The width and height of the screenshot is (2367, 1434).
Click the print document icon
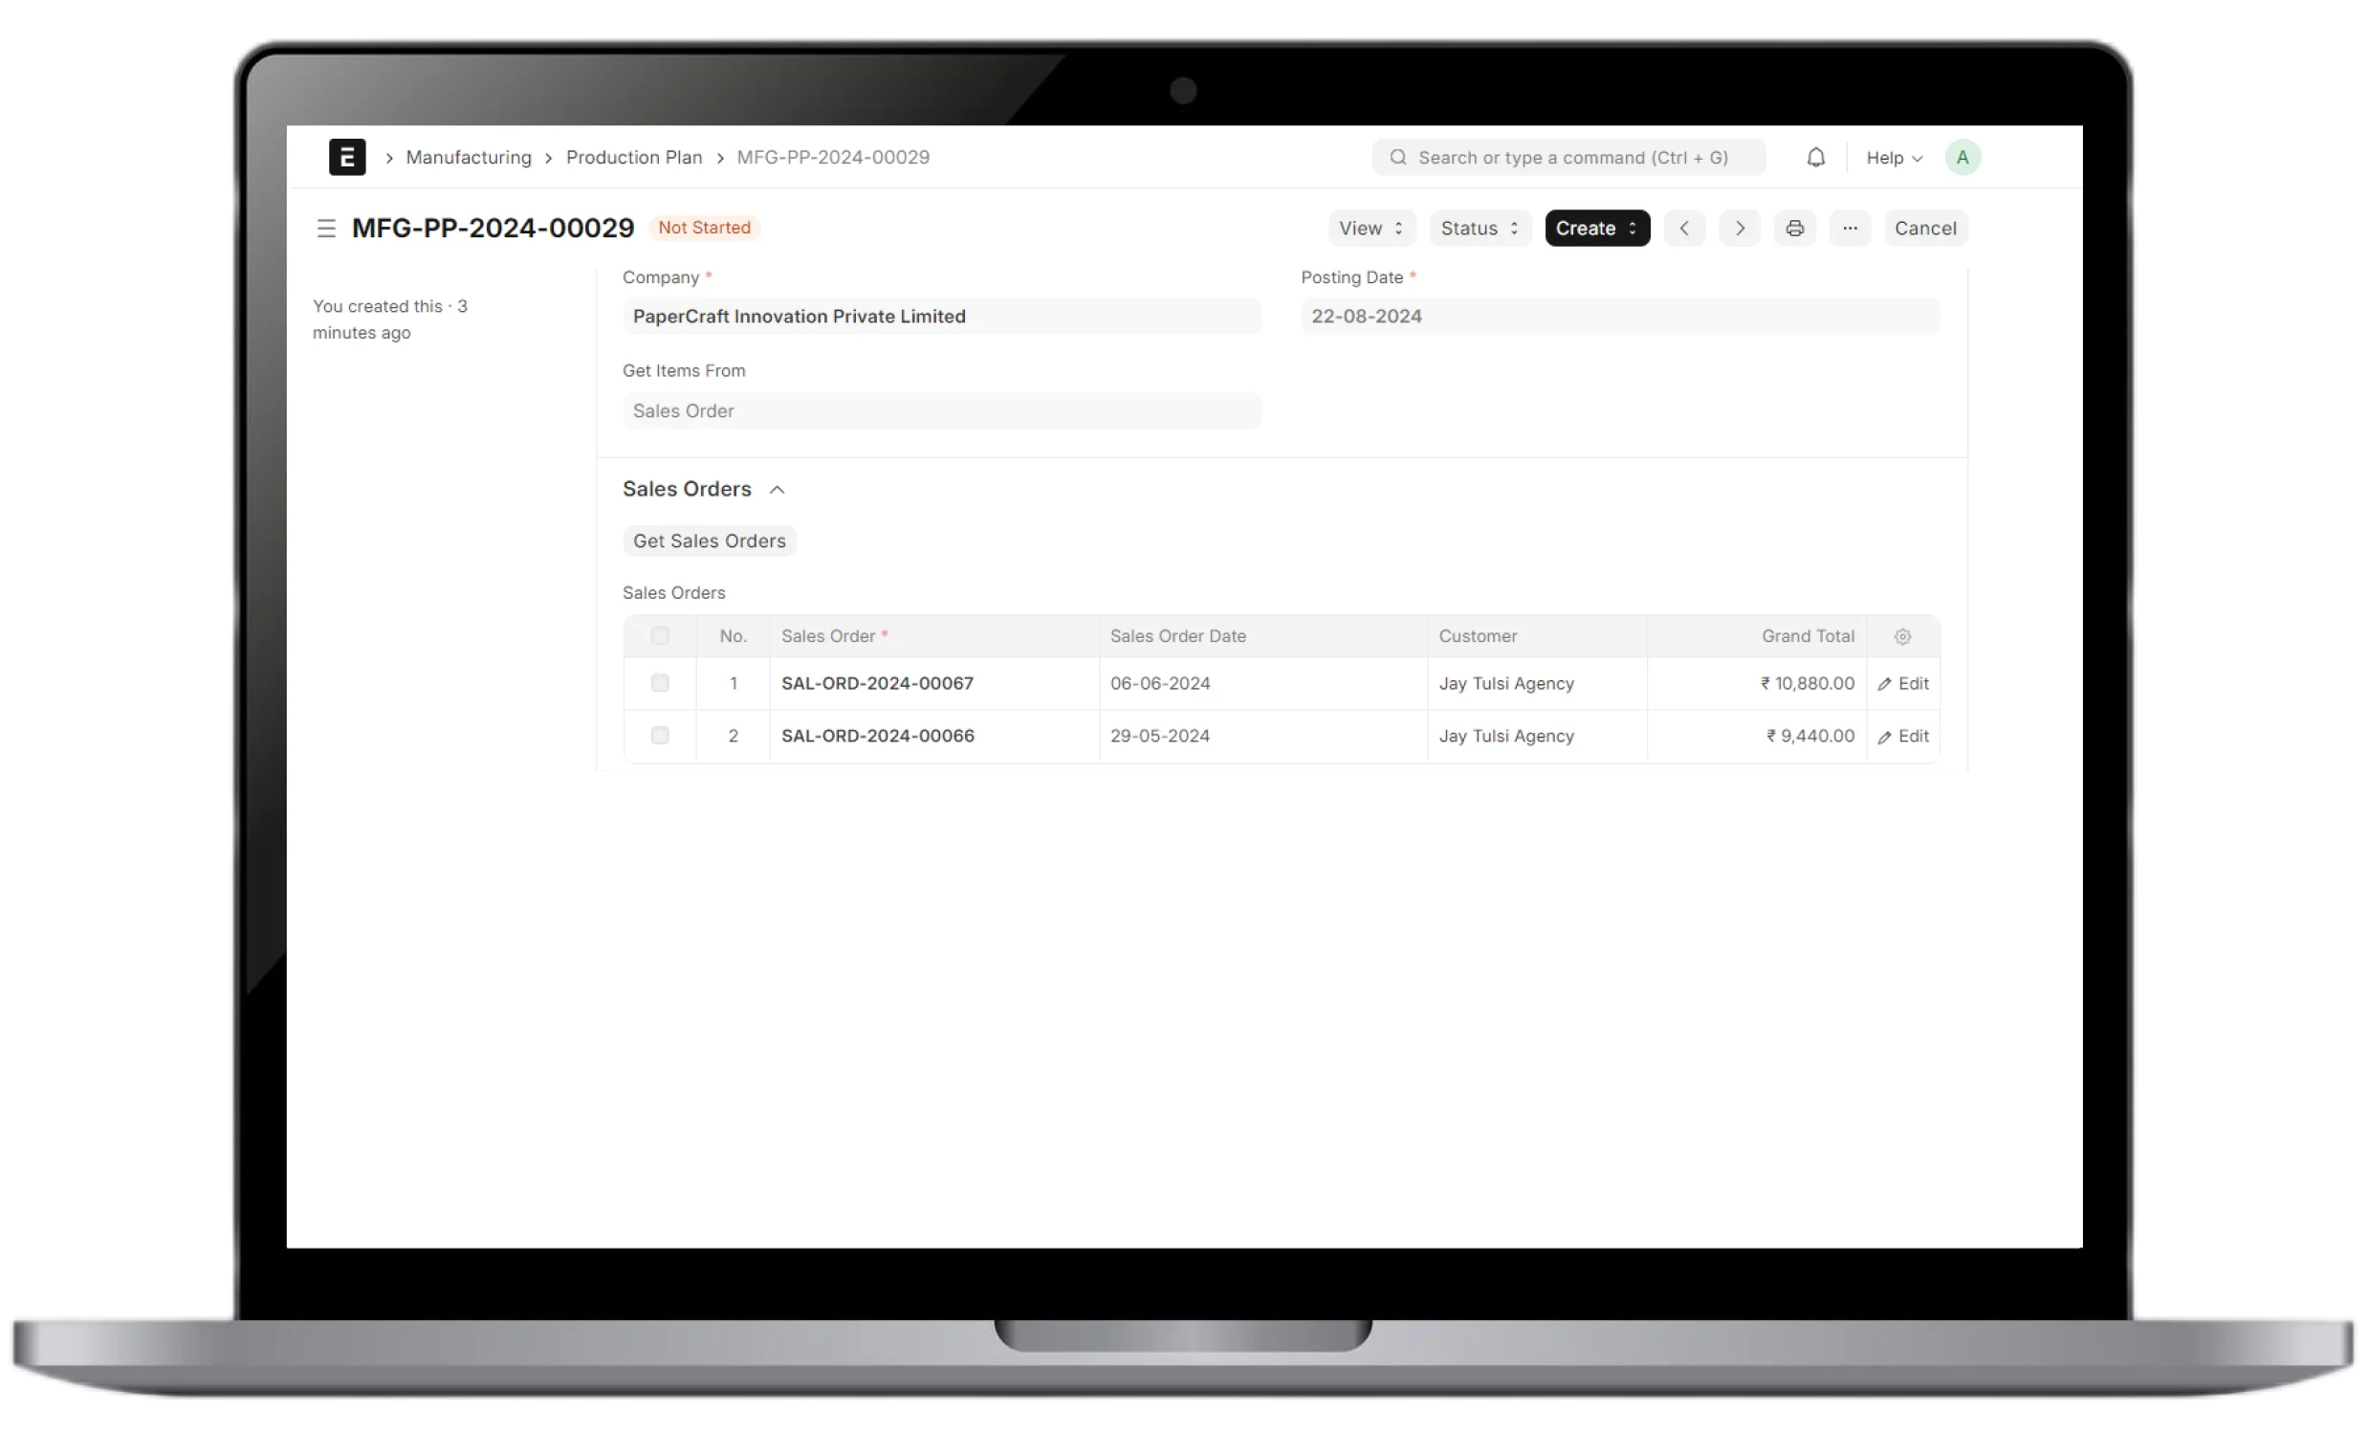click(1795, 227)
